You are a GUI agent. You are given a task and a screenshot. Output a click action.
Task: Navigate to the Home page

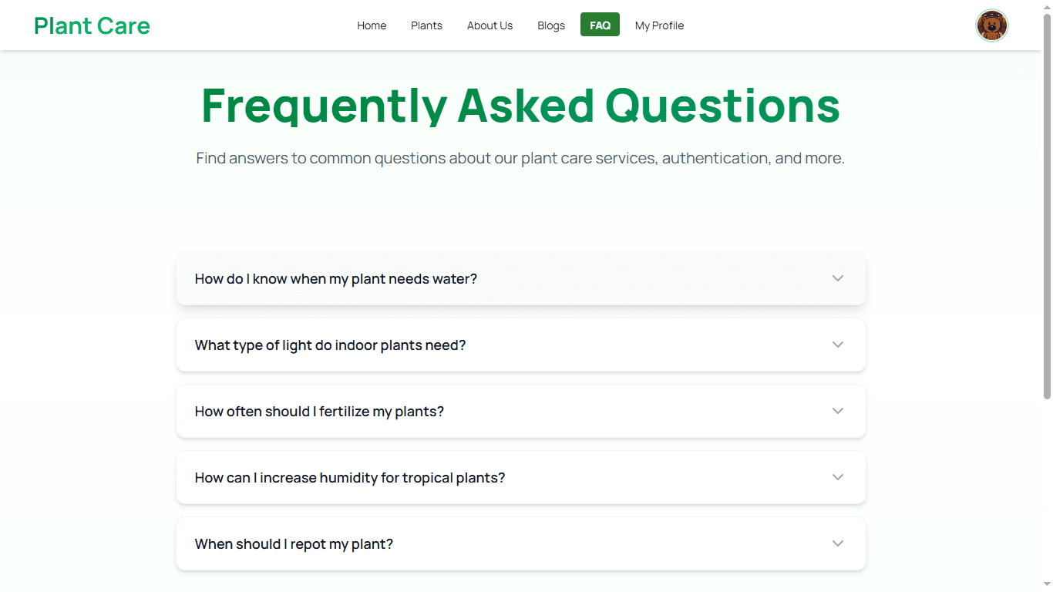click(372, 25)
